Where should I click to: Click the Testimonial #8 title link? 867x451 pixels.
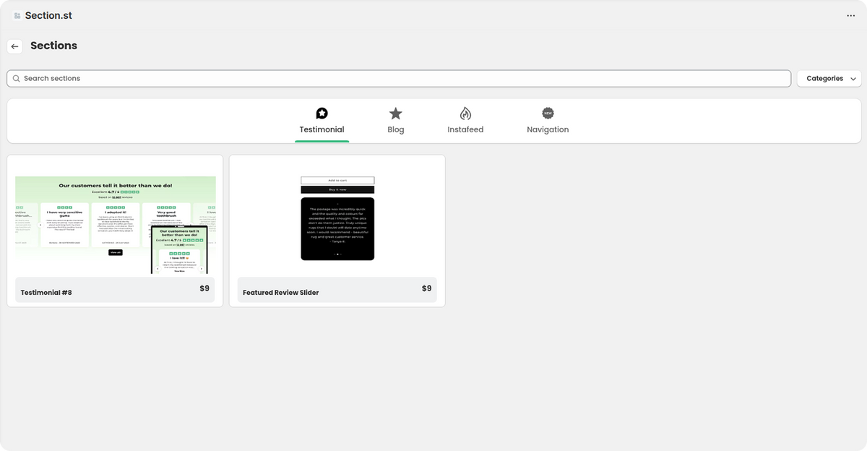click(46, 293)
